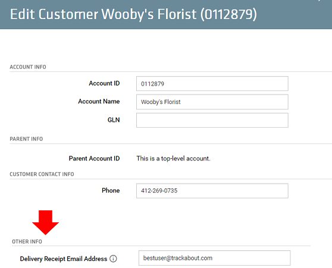Click the Delivery Receipt Email Address label text

[64, 258]
